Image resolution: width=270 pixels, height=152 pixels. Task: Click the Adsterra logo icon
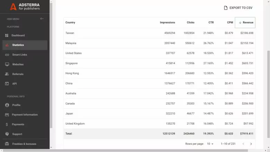[13, 7]
